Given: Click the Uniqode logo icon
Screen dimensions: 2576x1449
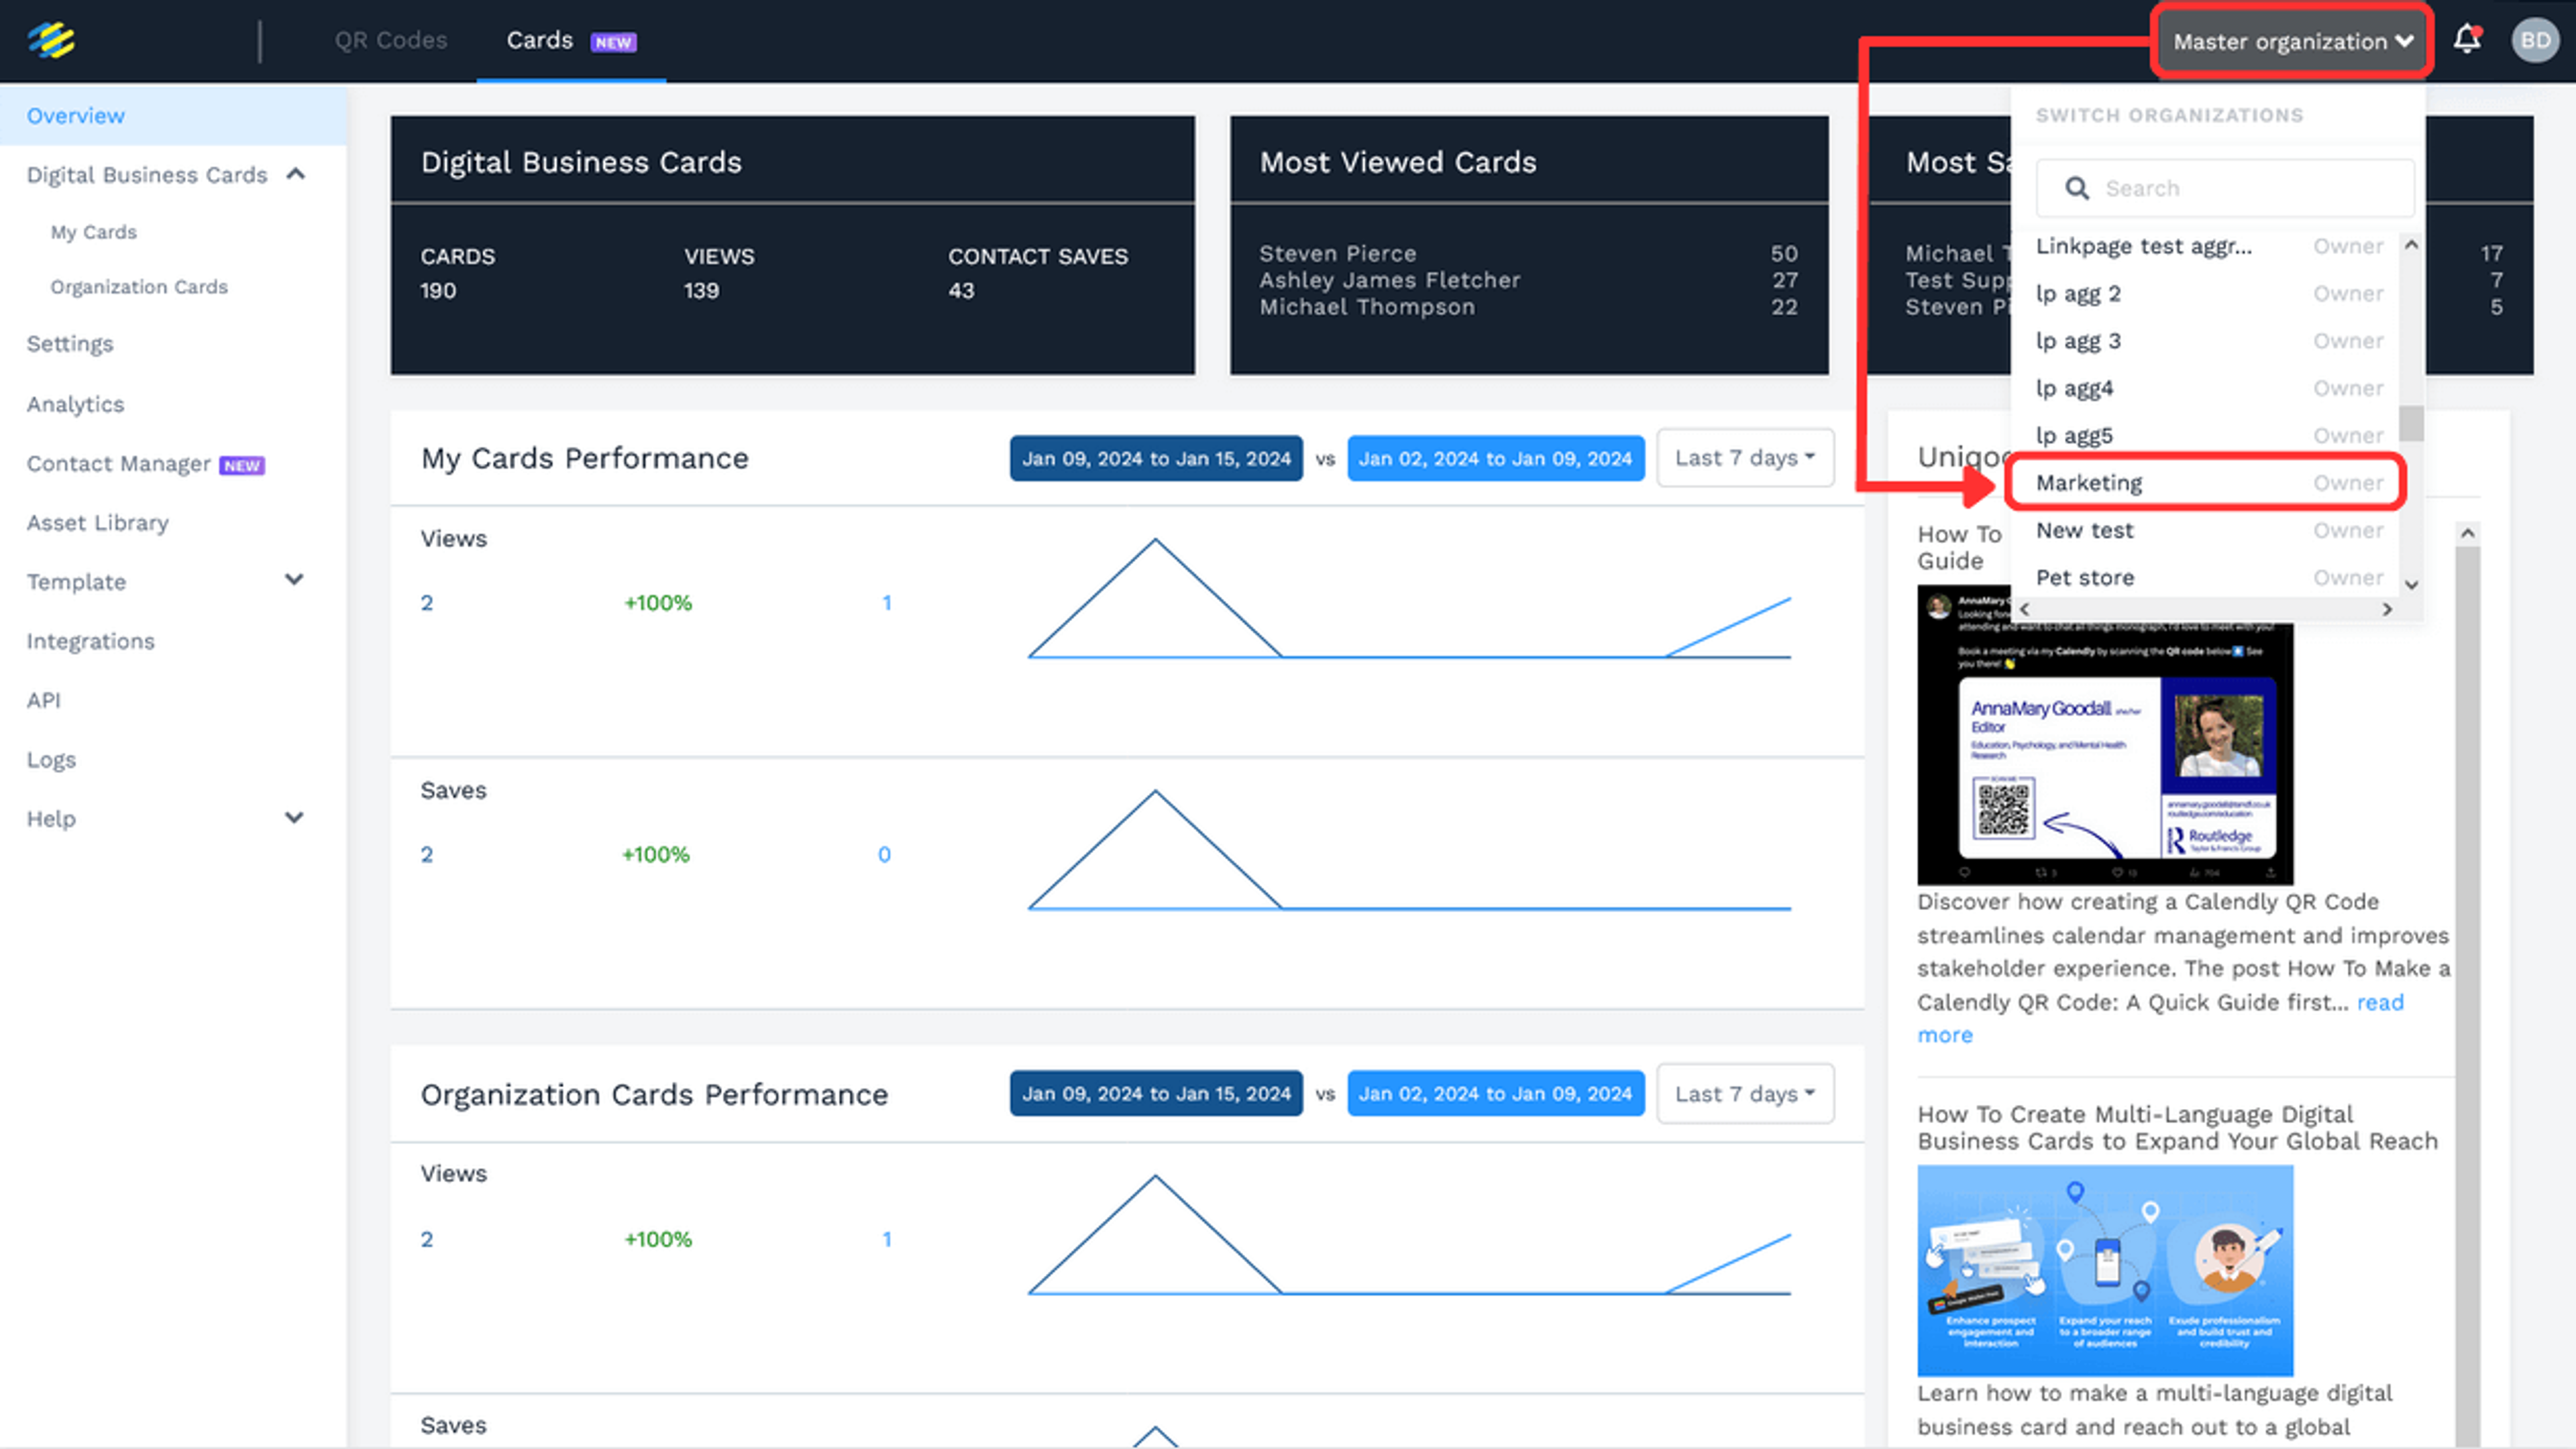Looking at the screenshot, I should pyautogui.click(x=51, y=40).
